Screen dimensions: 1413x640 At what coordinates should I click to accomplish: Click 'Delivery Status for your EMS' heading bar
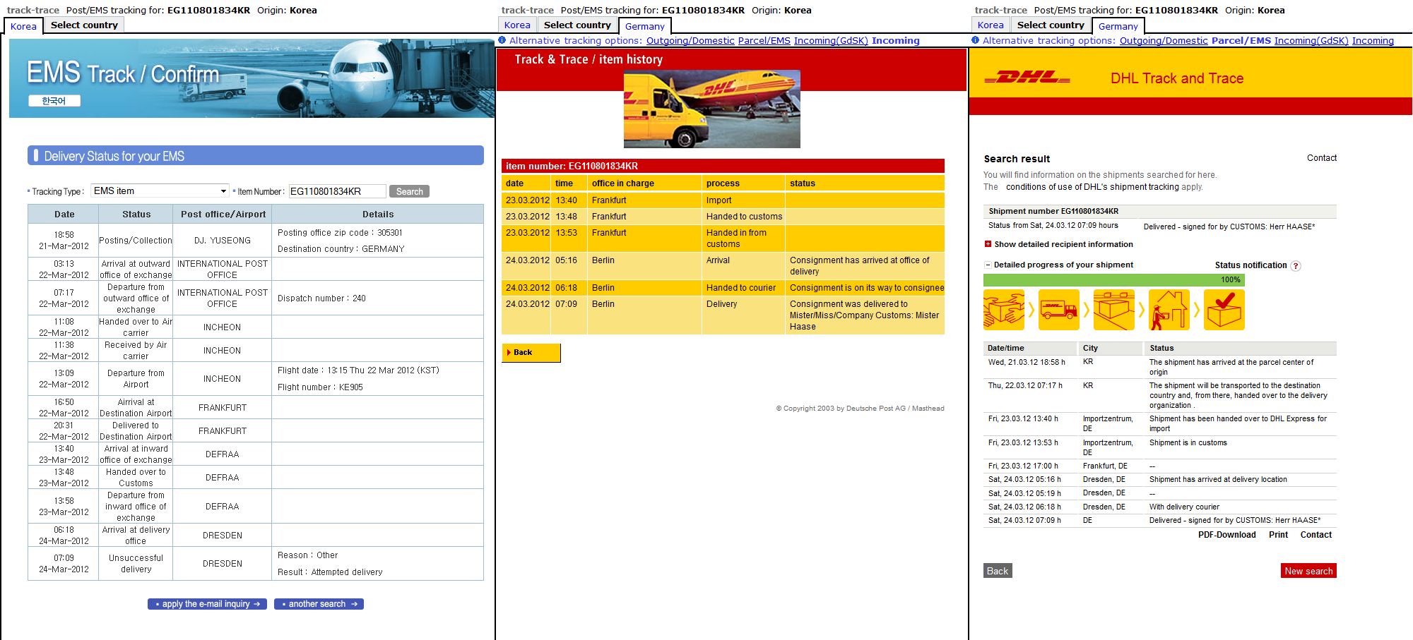(x=256, y=156)
